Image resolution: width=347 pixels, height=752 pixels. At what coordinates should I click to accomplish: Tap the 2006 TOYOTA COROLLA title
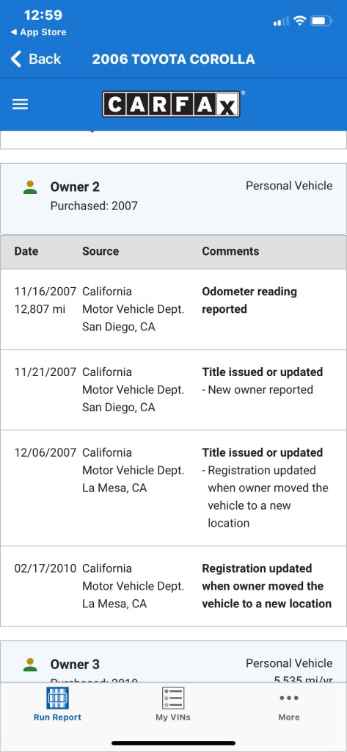tap(173, 59)
